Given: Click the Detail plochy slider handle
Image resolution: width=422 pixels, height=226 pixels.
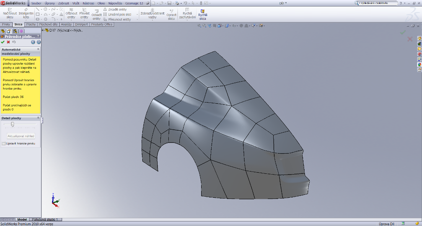Looking at the screenshot, I should point(13,124).
